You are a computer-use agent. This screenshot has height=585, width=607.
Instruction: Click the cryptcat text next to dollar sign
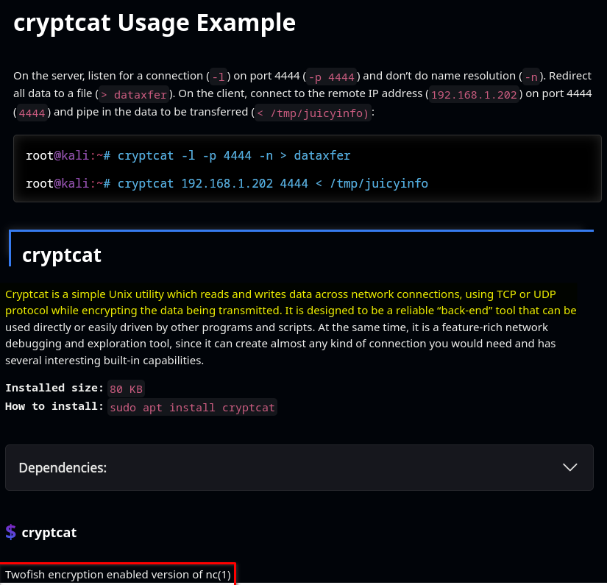click(49, 532)
